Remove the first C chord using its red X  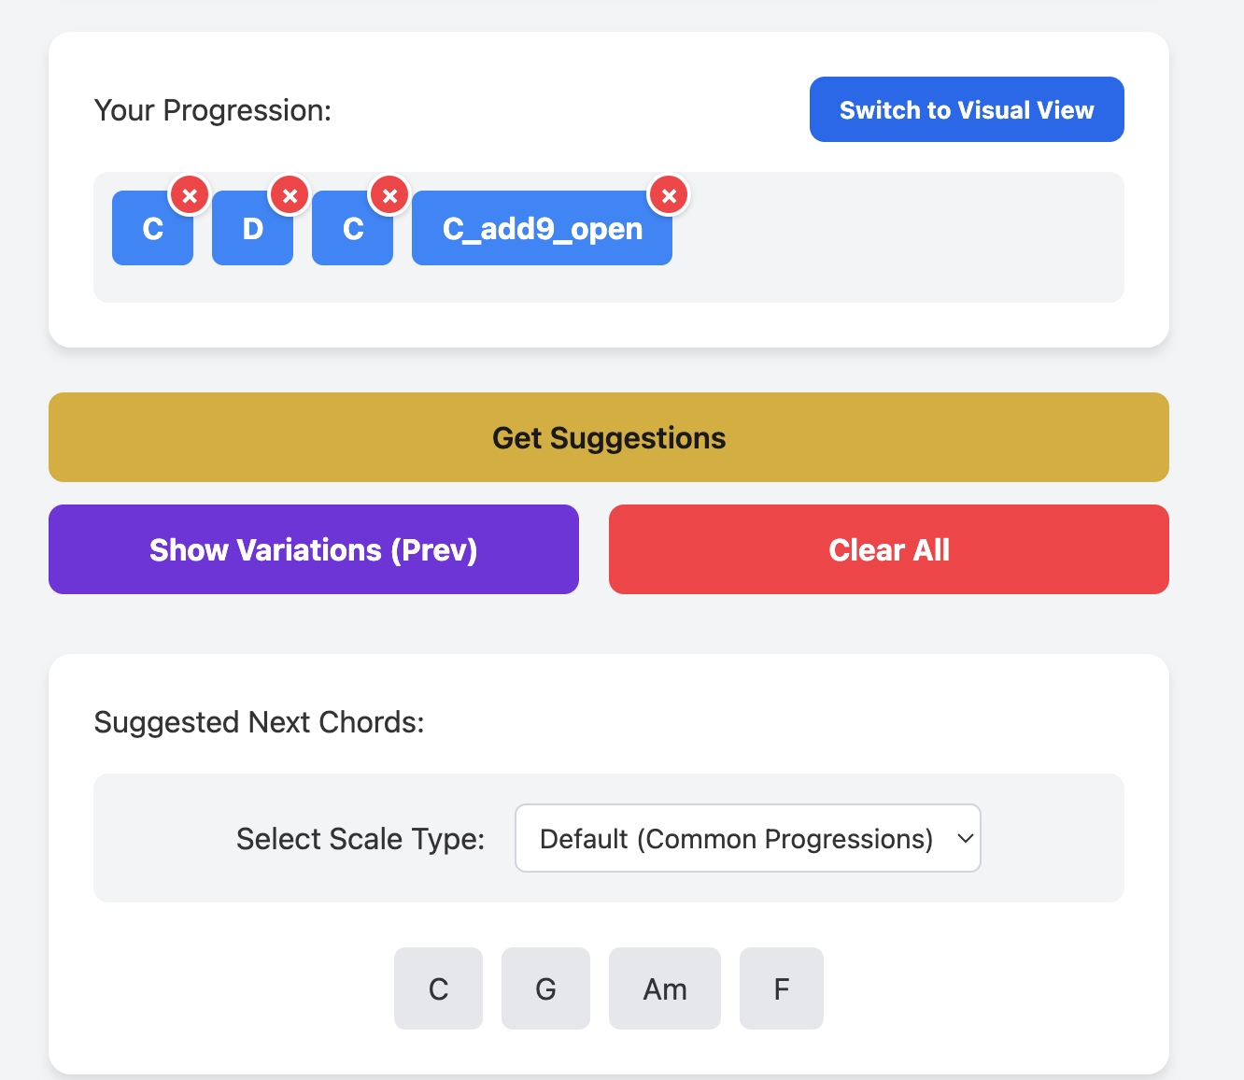point(191,194)
